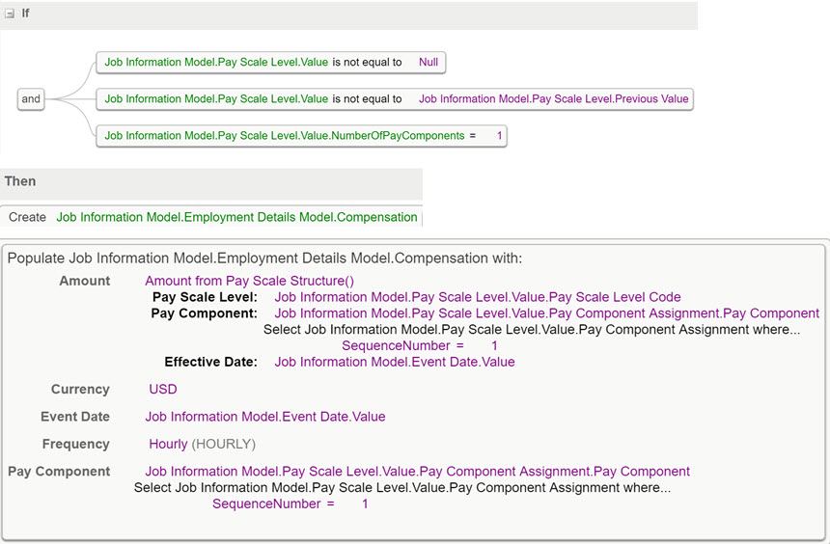Collapse the If section toggle icon

(10, 14)
